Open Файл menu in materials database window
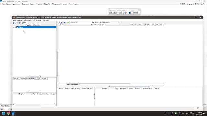The height and width of the screenshot is (116, 207). tap(14, 20)
